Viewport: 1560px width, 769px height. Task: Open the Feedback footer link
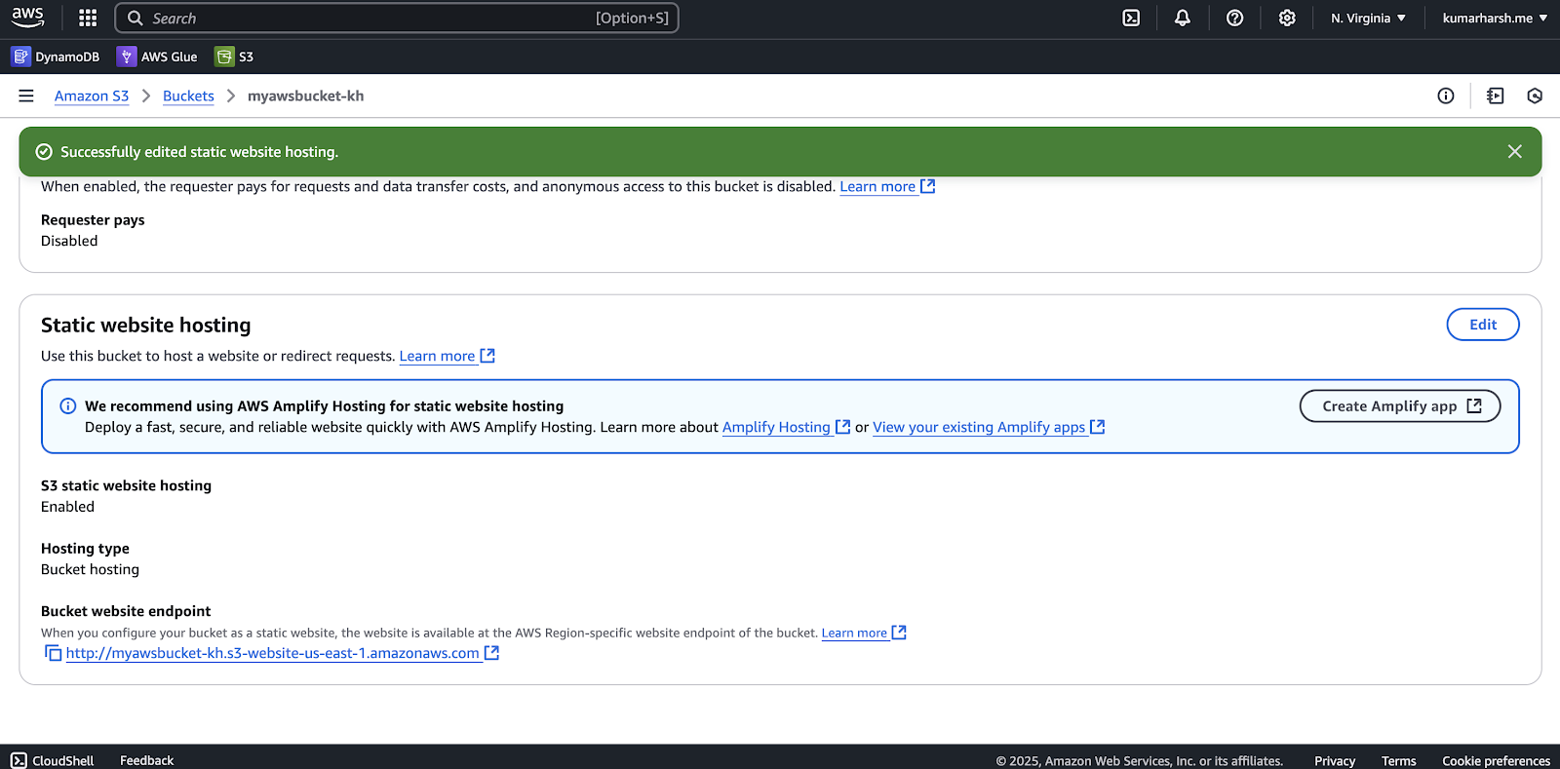click(146, 760)
